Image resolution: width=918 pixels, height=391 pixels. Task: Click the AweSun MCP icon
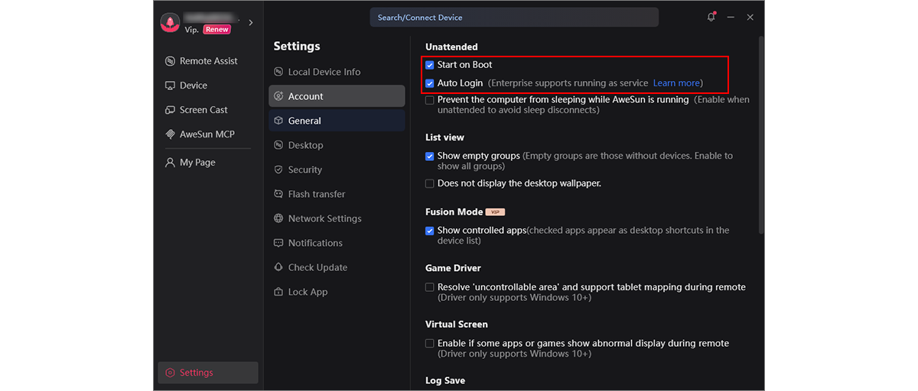[170, 134]
